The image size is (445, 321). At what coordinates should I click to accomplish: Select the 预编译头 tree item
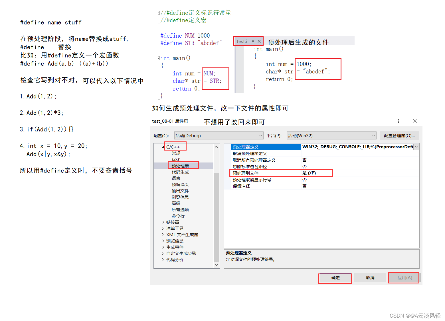[x=180, y=185]
